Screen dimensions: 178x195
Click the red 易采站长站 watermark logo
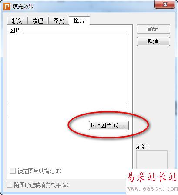tap(152, 177)
